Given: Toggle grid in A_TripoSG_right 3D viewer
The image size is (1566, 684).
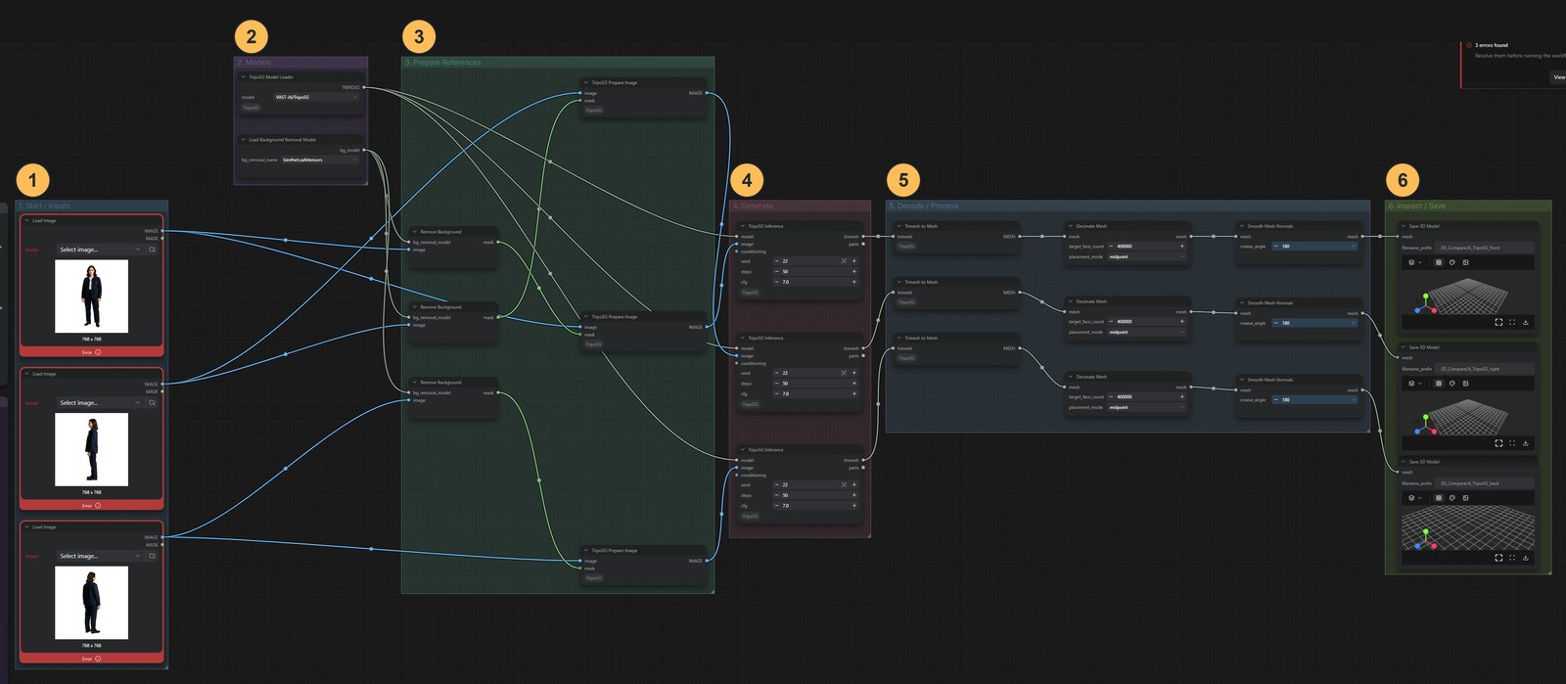Looking at the screenshot, I should click(x=1439, y=384).
